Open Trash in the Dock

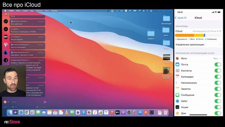166,112
